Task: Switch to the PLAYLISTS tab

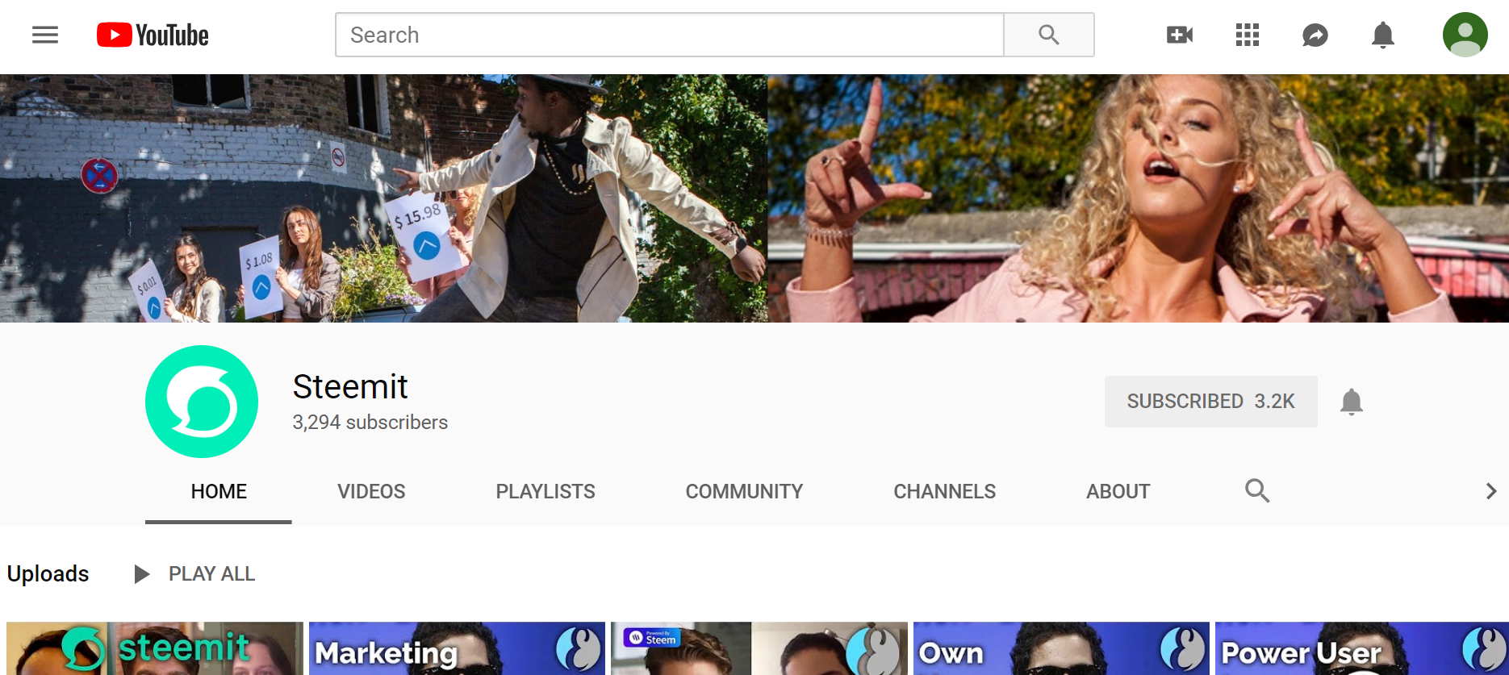Action: pyautogui.click(x=545, y=491)
